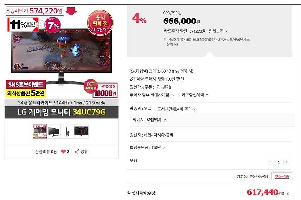Click the quantity input field
Viewport: 301px width, 200px height.
[279, 162]
